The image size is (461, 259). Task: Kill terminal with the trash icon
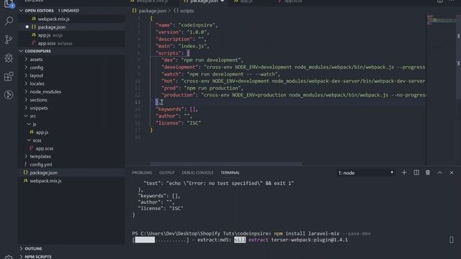428,173
